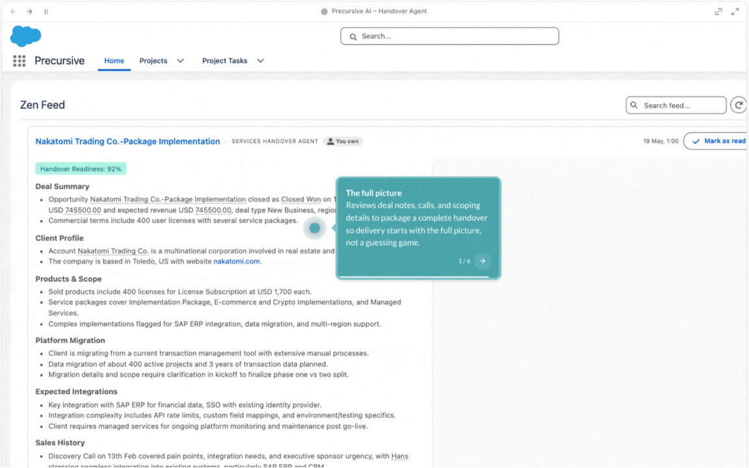Click the 'Deal Summary' heading
The height and width of the screenshot is (468, 749).
click(x=62, y=187)
